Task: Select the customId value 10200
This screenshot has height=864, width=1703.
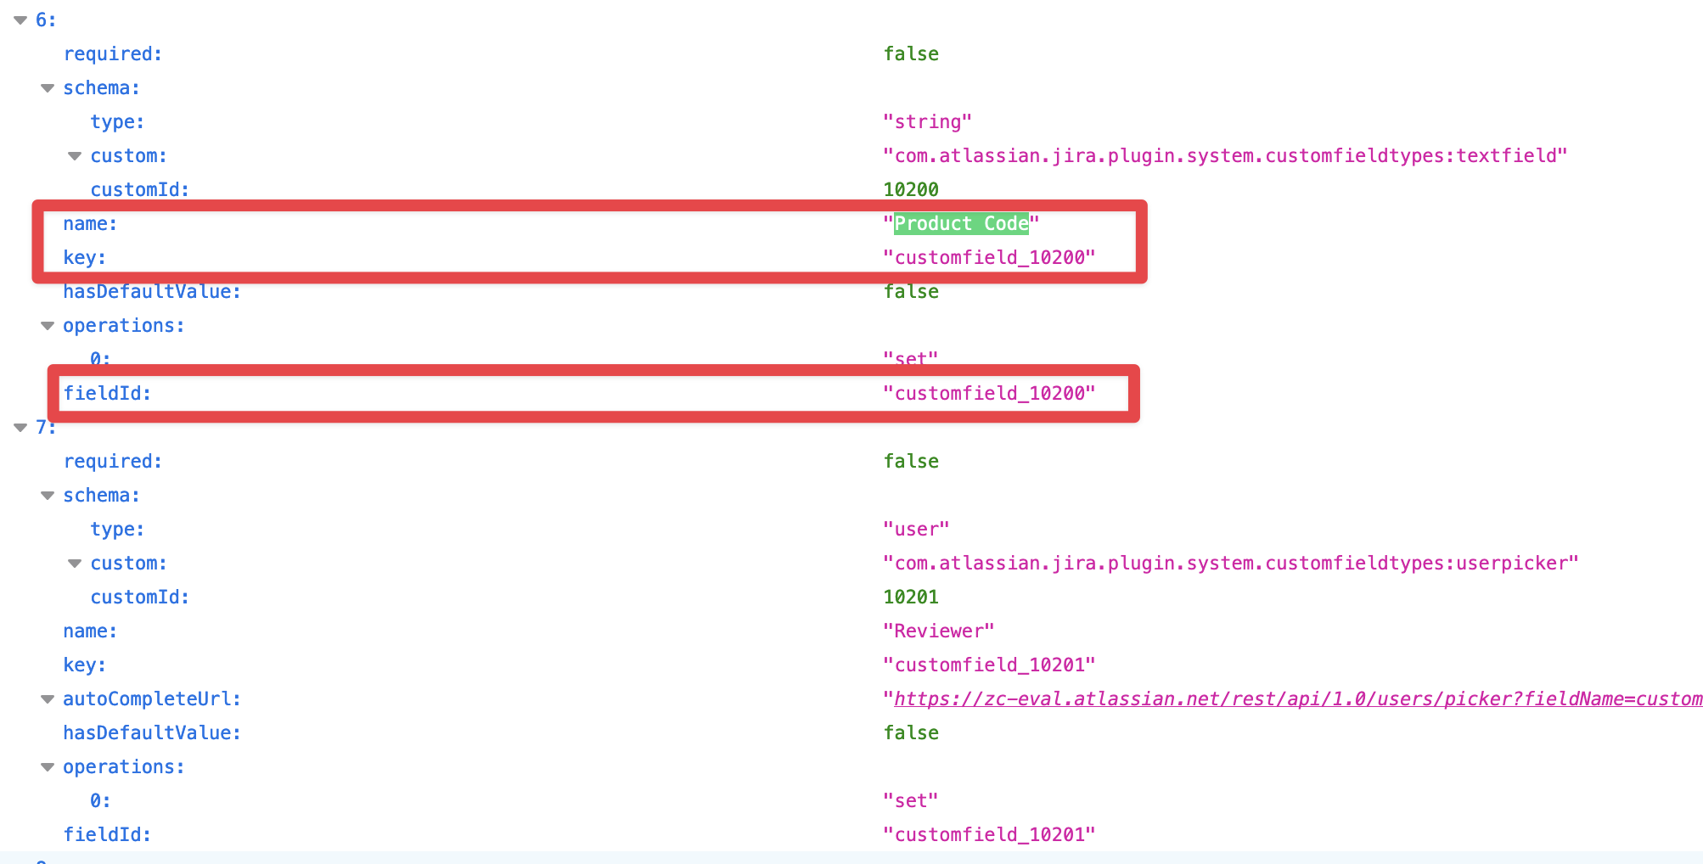Action: [911, 189]
